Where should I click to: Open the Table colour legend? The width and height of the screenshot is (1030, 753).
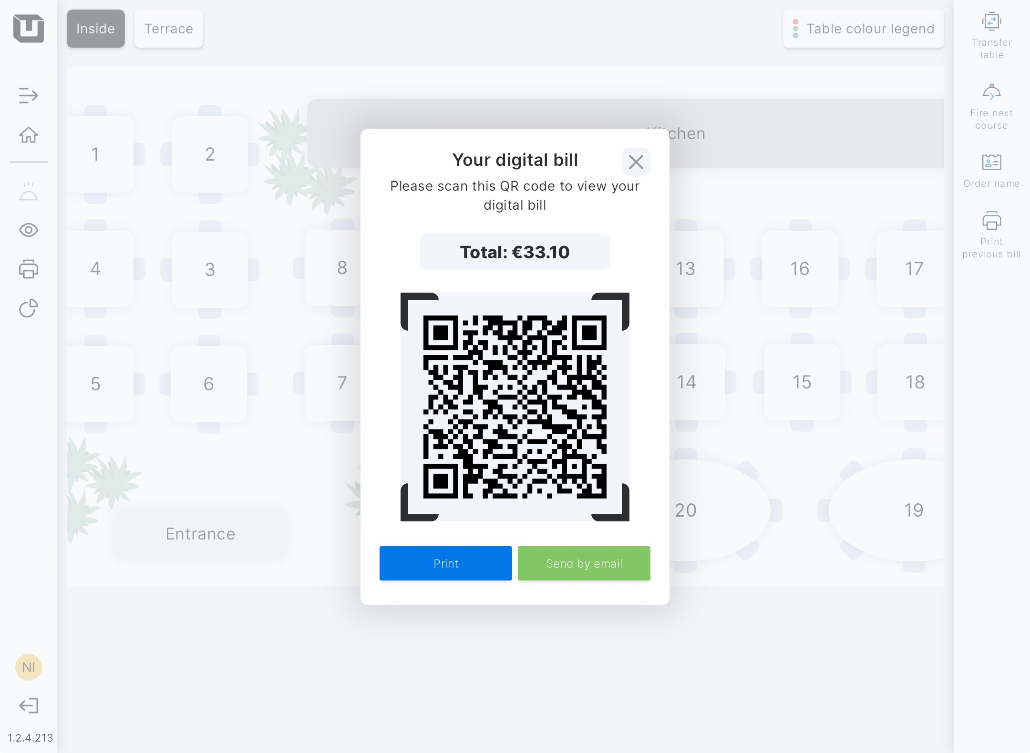(863, 29)
